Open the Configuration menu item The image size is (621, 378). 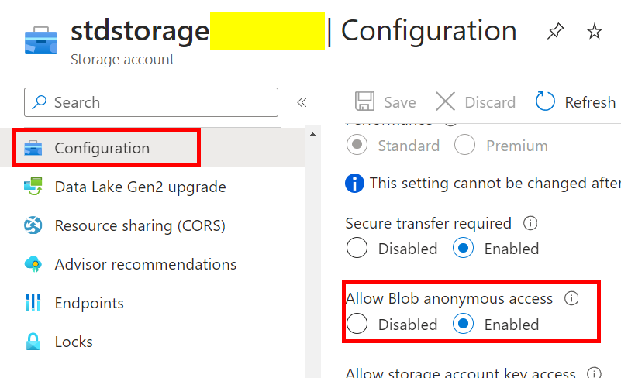pos(102,148)
